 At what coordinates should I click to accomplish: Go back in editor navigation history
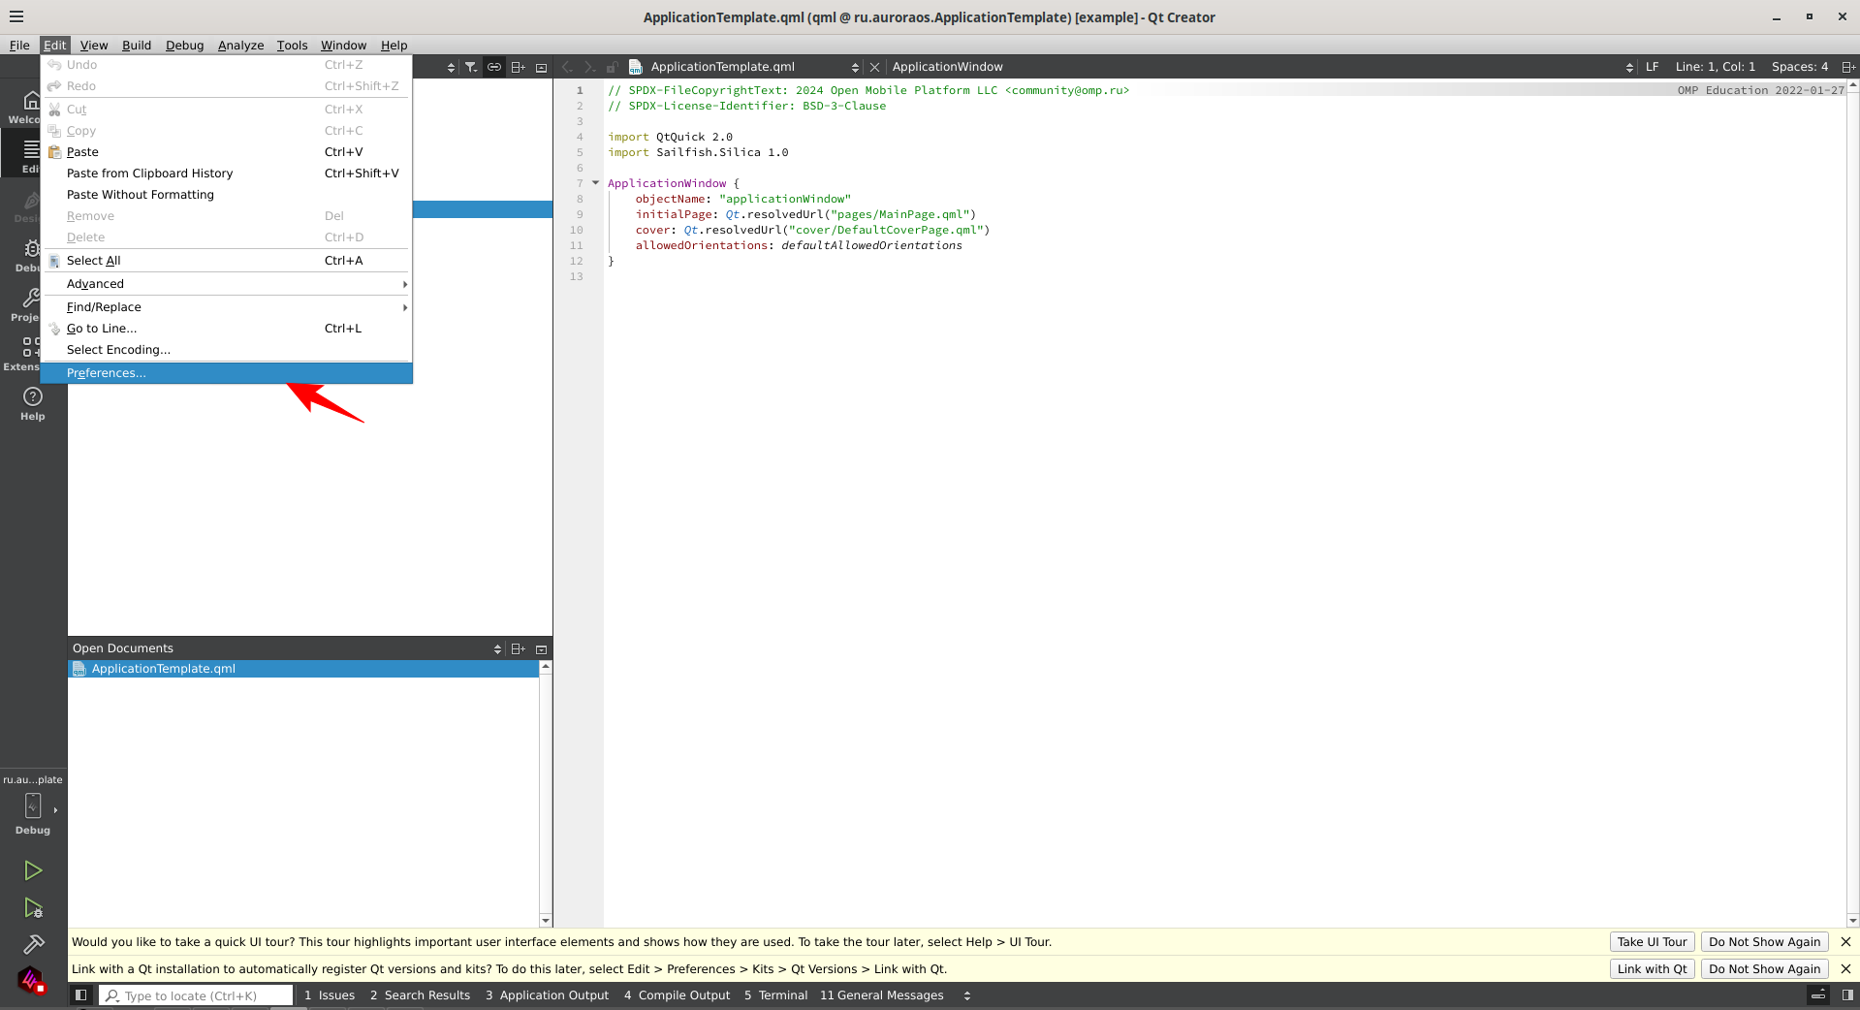point(567,67)
